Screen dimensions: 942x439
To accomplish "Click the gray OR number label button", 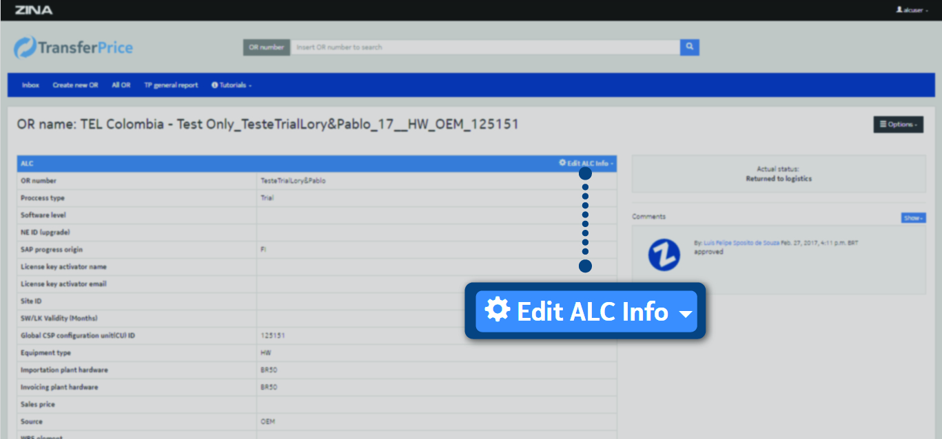I will [x=266, y=47].
